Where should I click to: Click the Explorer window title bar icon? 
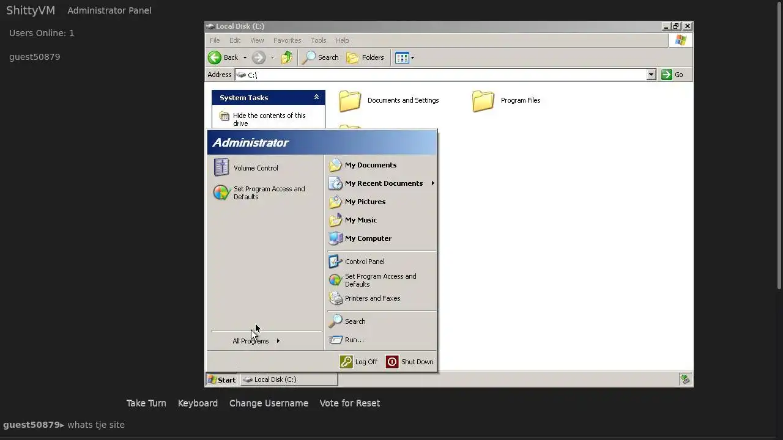point(210,26)
